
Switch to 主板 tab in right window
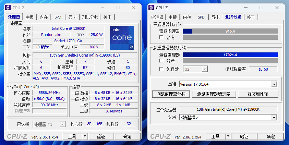[173, 17]
